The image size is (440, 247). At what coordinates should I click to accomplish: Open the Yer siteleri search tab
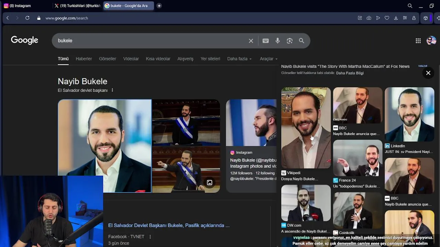(210, 59)
